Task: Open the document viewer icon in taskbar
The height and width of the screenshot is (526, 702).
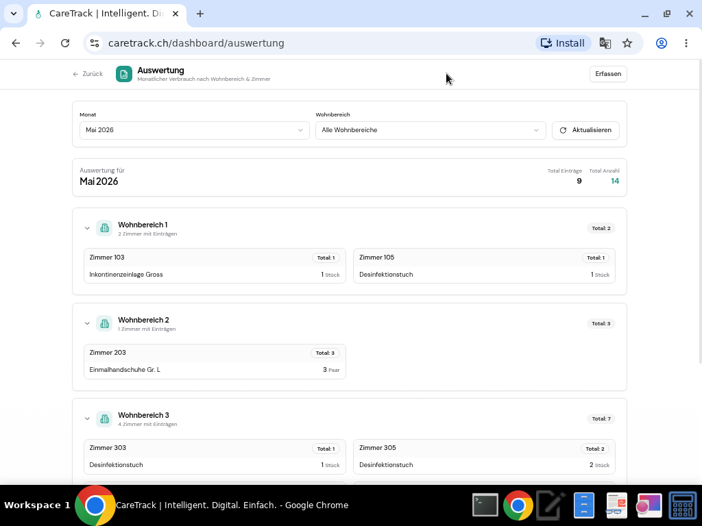Action: click(x=616, y=505)
